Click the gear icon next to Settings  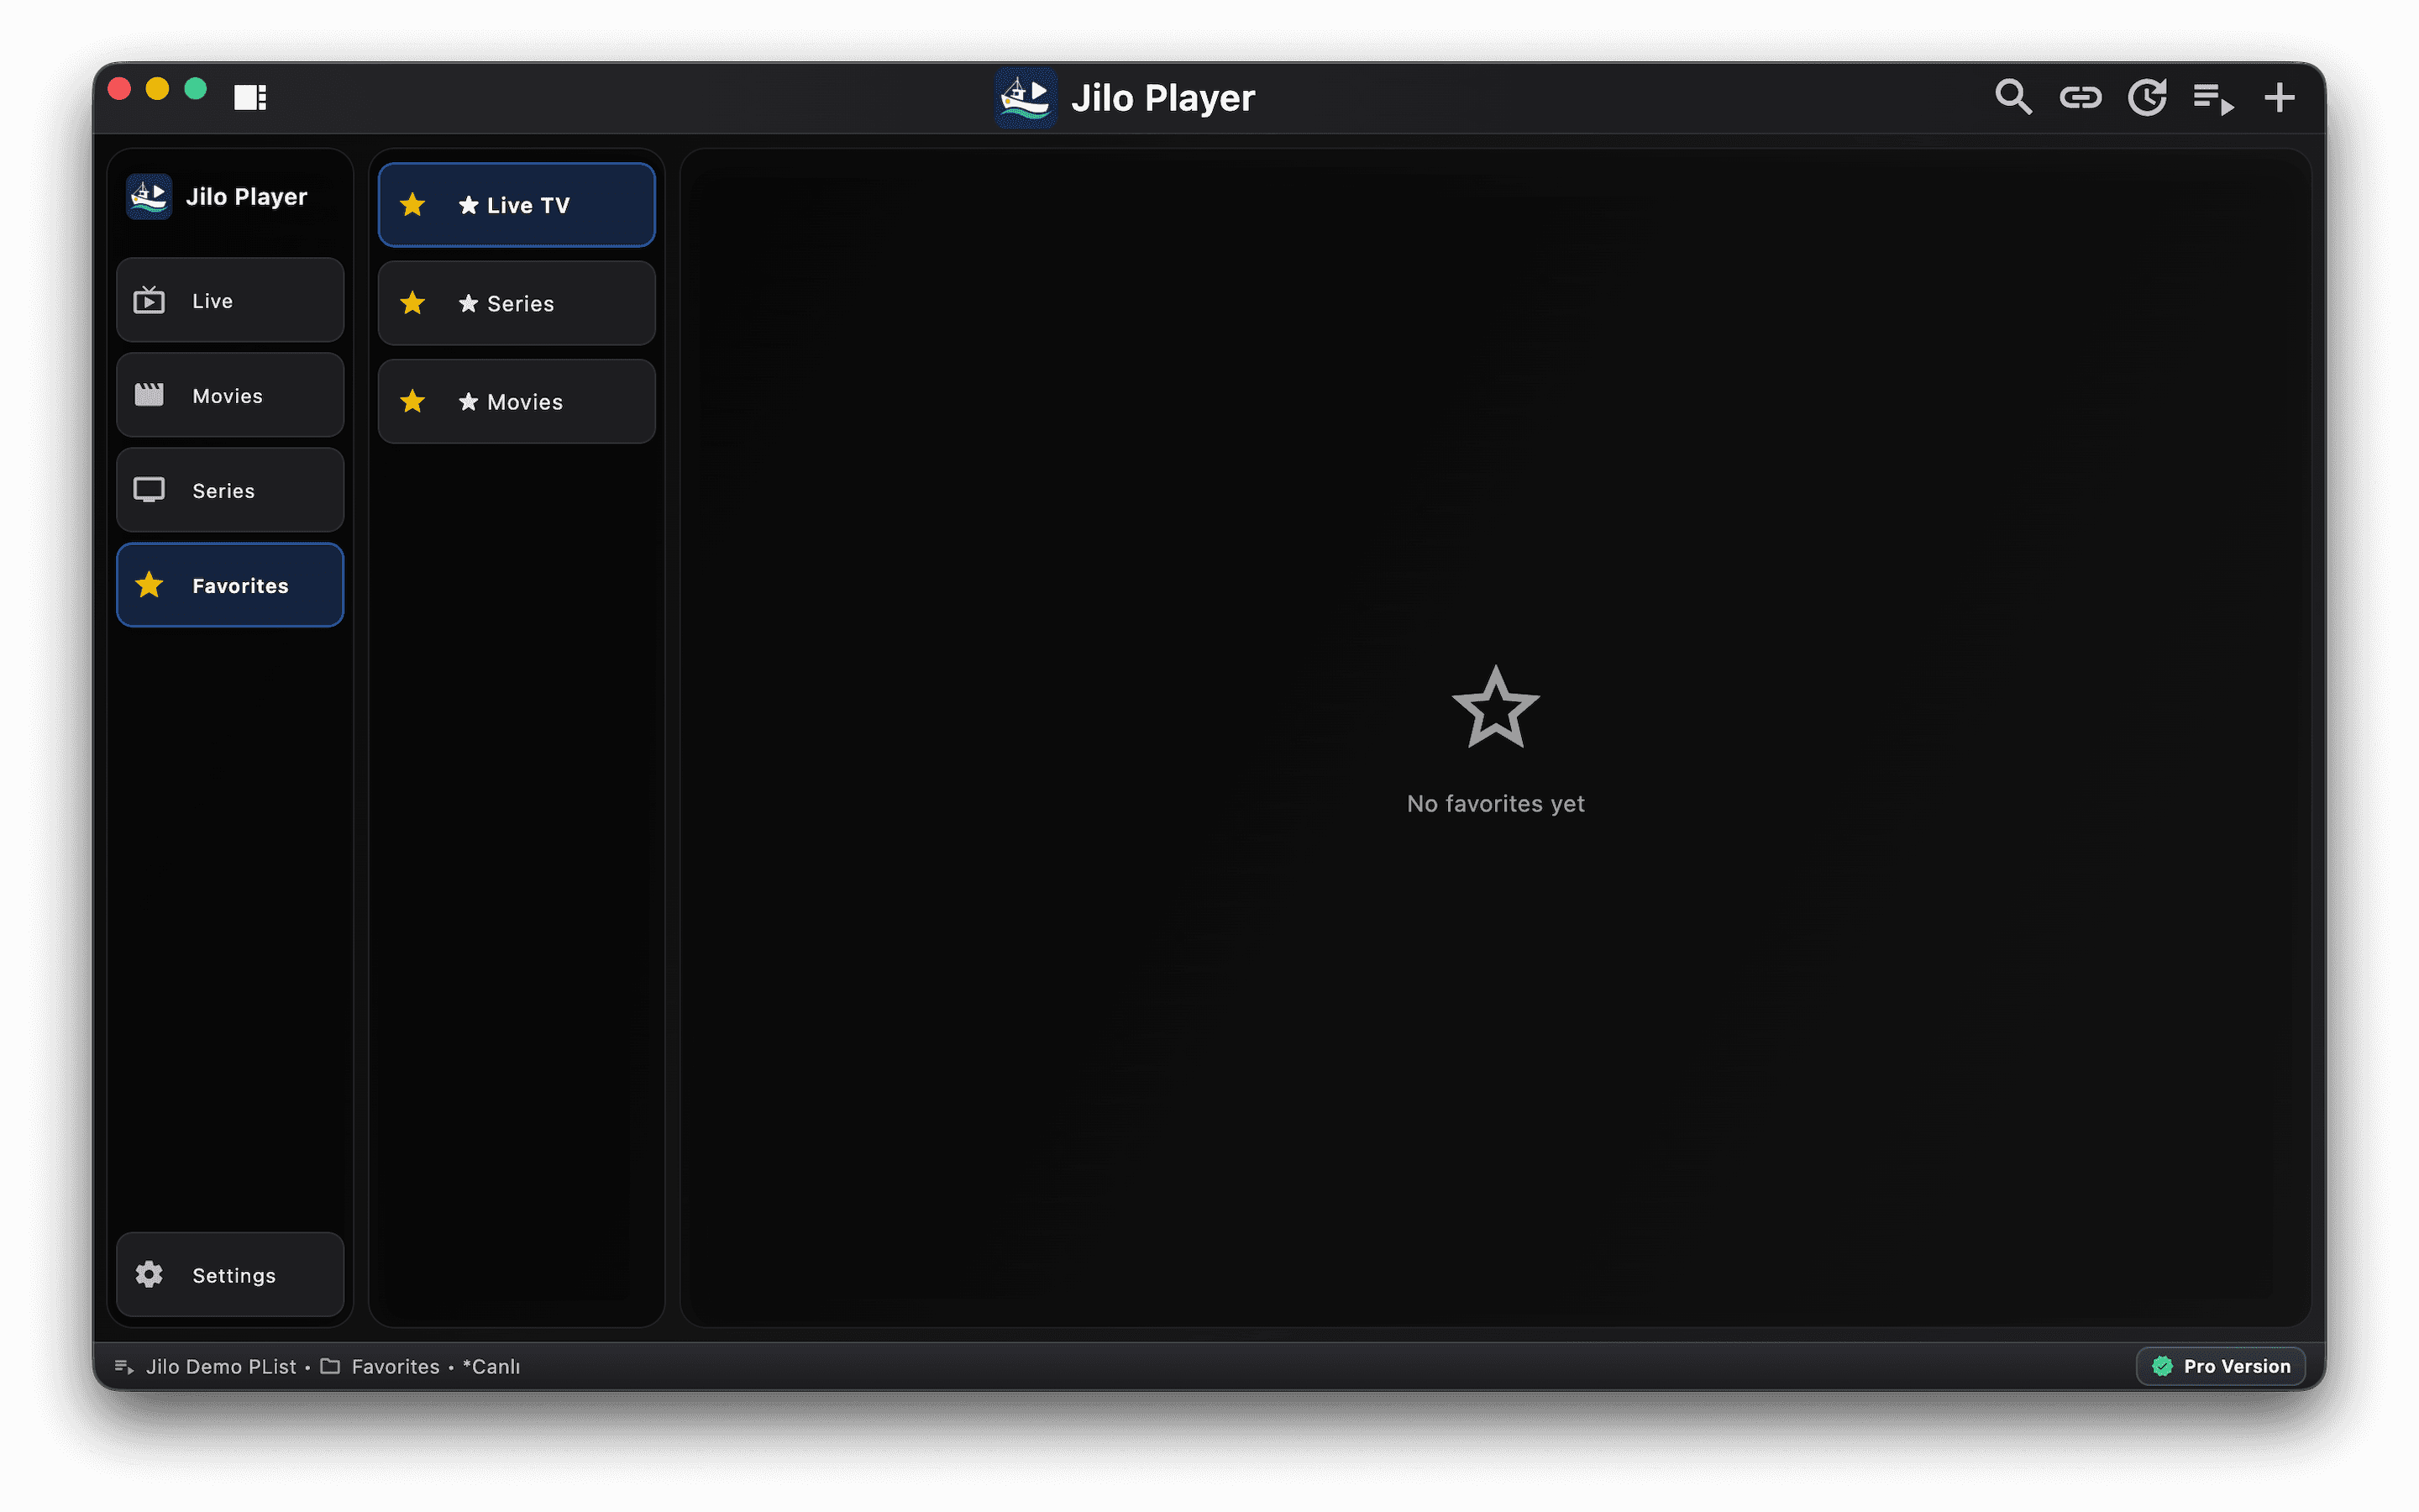pos(149,1274)
